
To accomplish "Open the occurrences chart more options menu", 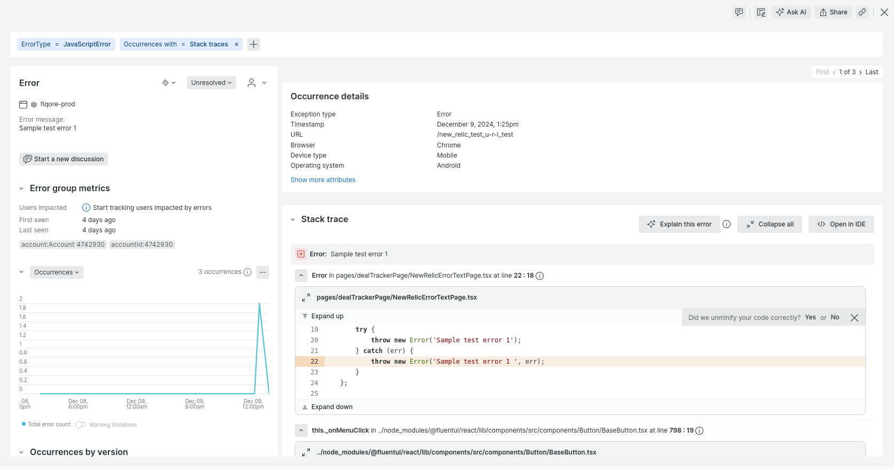I will (262, 272).
